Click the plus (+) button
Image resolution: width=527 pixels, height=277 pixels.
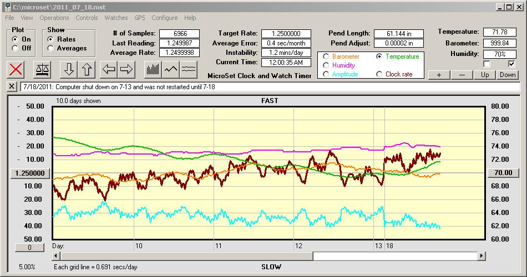pos(439,75)
